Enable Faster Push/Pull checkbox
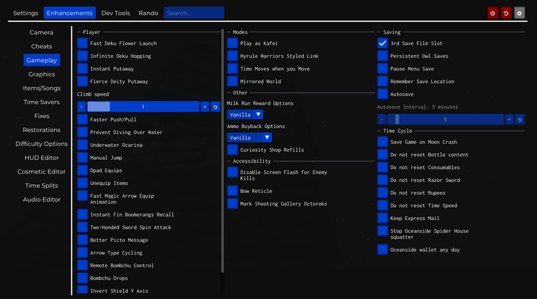 (x=82, y=119)
